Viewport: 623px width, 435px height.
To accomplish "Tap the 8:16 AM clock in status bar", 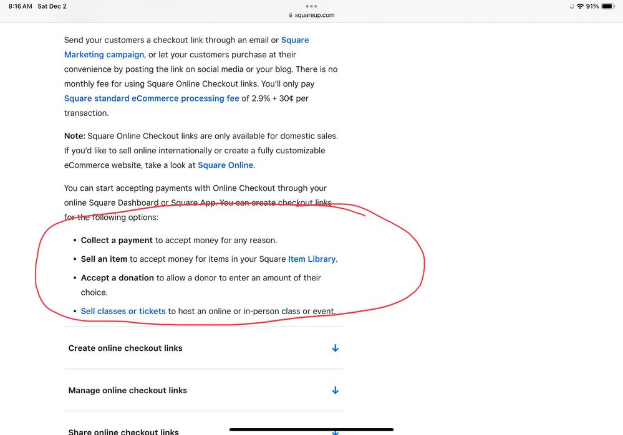I will pos(20,6).
